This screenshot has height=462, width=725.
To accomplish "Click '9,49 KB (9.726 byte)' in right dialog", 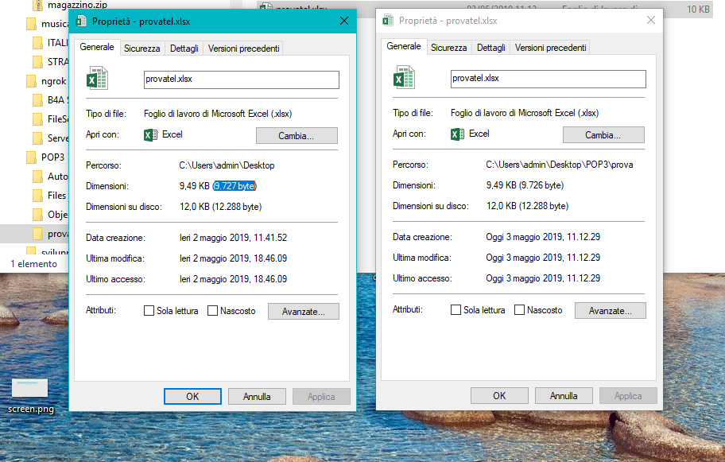I will point(525,185).
